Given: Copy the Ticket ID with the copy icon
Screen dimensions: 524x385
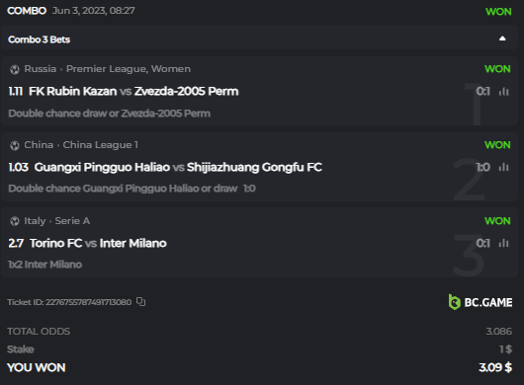Looking at the screenshot, I should point(140,302).
